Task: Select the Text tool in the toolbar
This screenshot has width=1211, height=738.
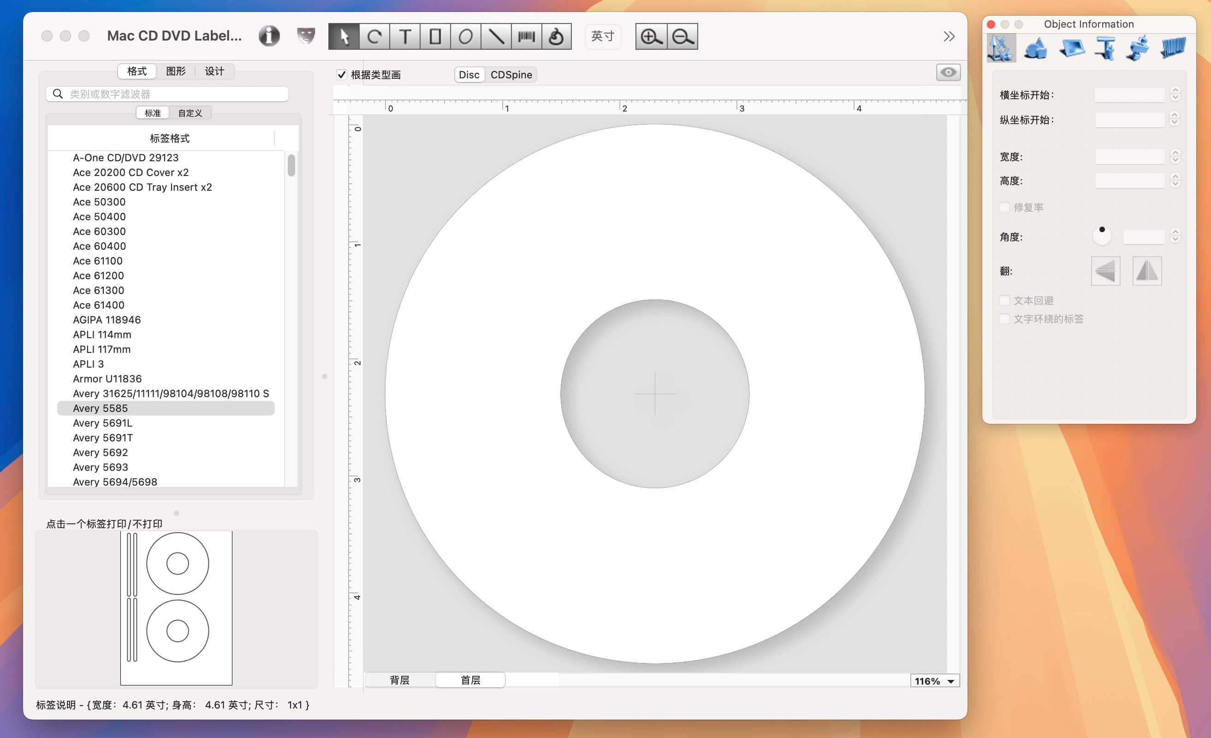Action: click(x=405, y=36)
